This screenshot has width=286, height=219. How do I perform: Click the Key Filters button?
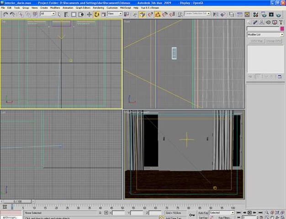pyautogui.click(x=224, y=218)
